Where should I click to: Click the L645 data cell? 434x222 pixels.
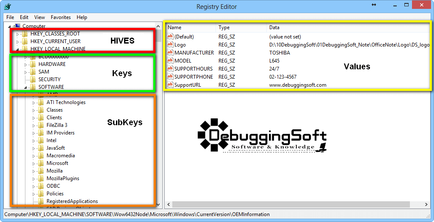(274, 60)
